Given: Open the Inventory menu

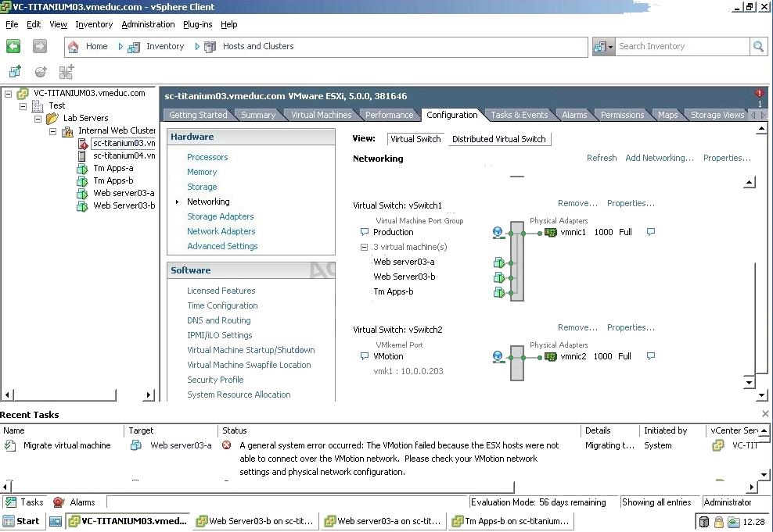Looking at the screenshot, I should [94, 24].
